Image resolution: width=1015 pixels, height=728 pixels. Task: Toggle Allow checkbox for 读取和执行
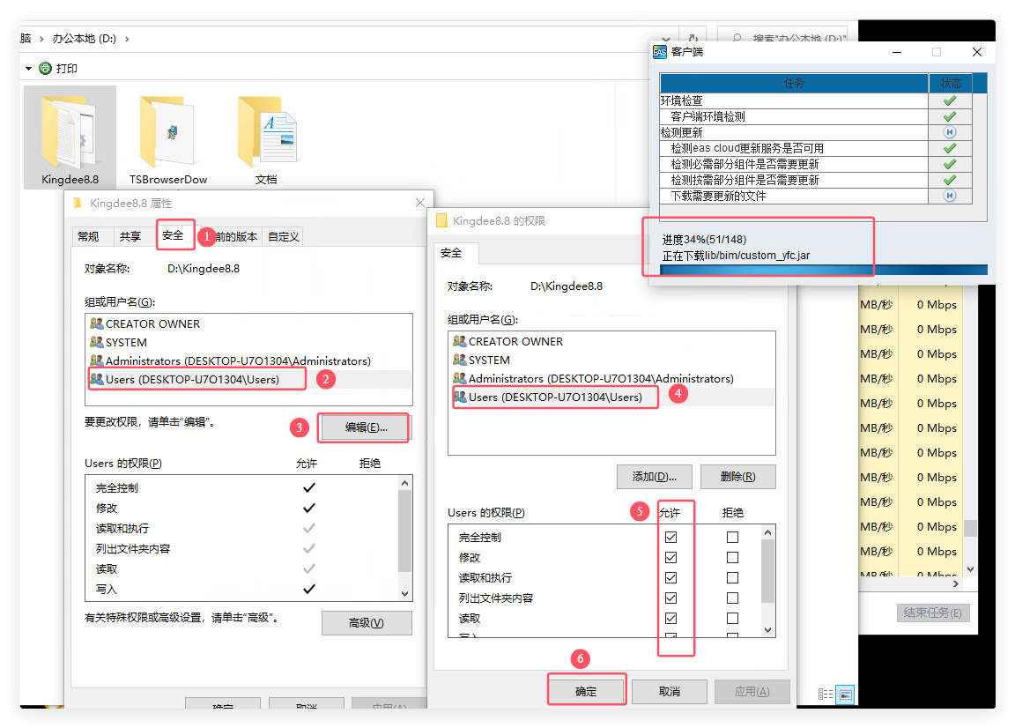pos(670,577)
